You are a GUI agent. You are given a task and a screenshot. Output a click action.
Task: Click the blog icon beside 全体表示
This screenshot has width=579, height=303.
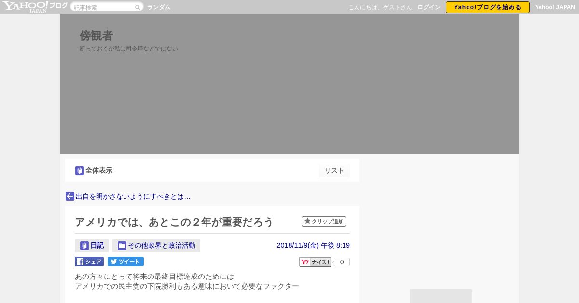(x=80, y=171)
